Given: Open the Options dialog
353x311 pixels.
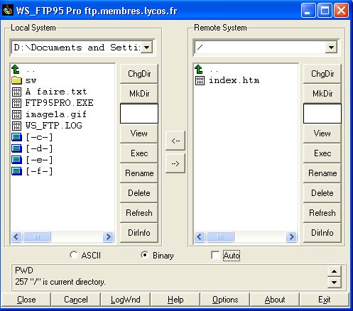Looking at the screenshot, I should click(x=225, y=300).
